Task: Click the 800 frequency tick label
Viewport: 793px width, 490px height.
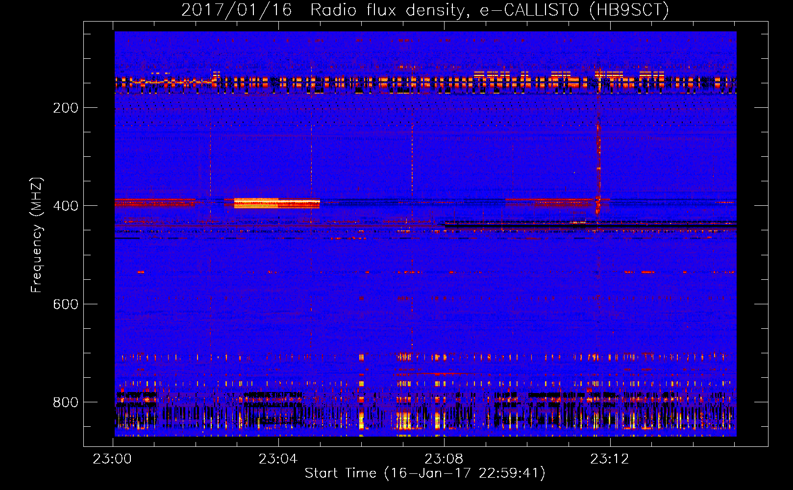Action: (x=66, y=402)
